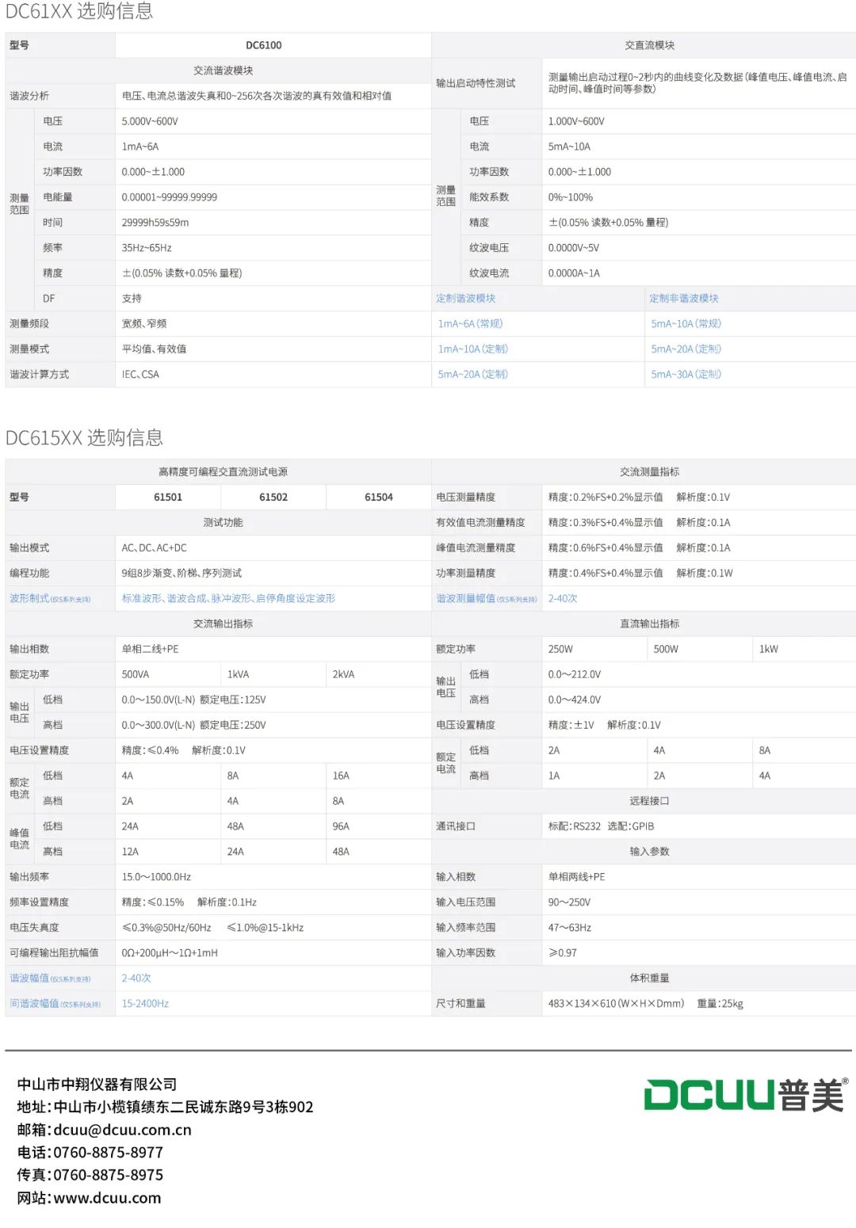856x1228 pixels.
Task: Click the 标配:RS232 选配:GPIB cell
Action: [x=601, y=826]
